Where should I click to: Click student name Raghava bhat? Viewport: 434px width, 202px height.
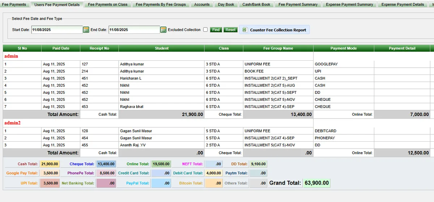[132, 107]
